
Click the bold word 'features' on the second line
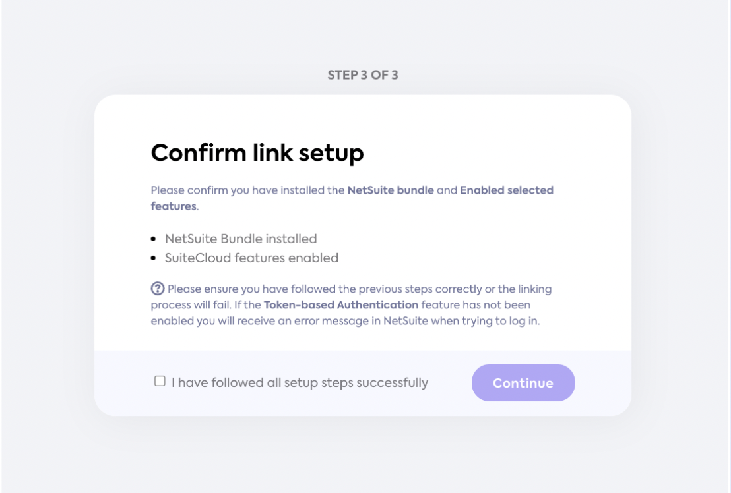point(174,206)
